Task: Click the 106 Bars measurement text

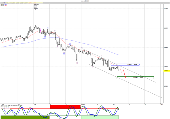Action: 36,8
